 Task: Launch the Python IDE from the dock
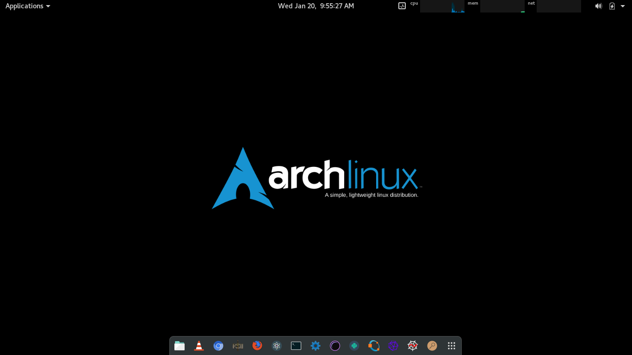(354, 345)
